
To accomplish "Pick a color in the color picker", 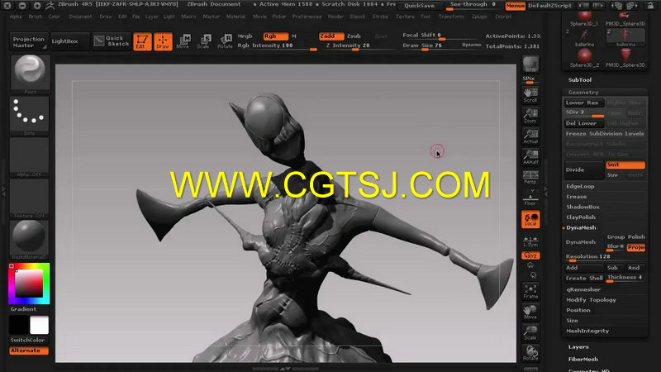I will pyautogui.click(x=29, y=284).
